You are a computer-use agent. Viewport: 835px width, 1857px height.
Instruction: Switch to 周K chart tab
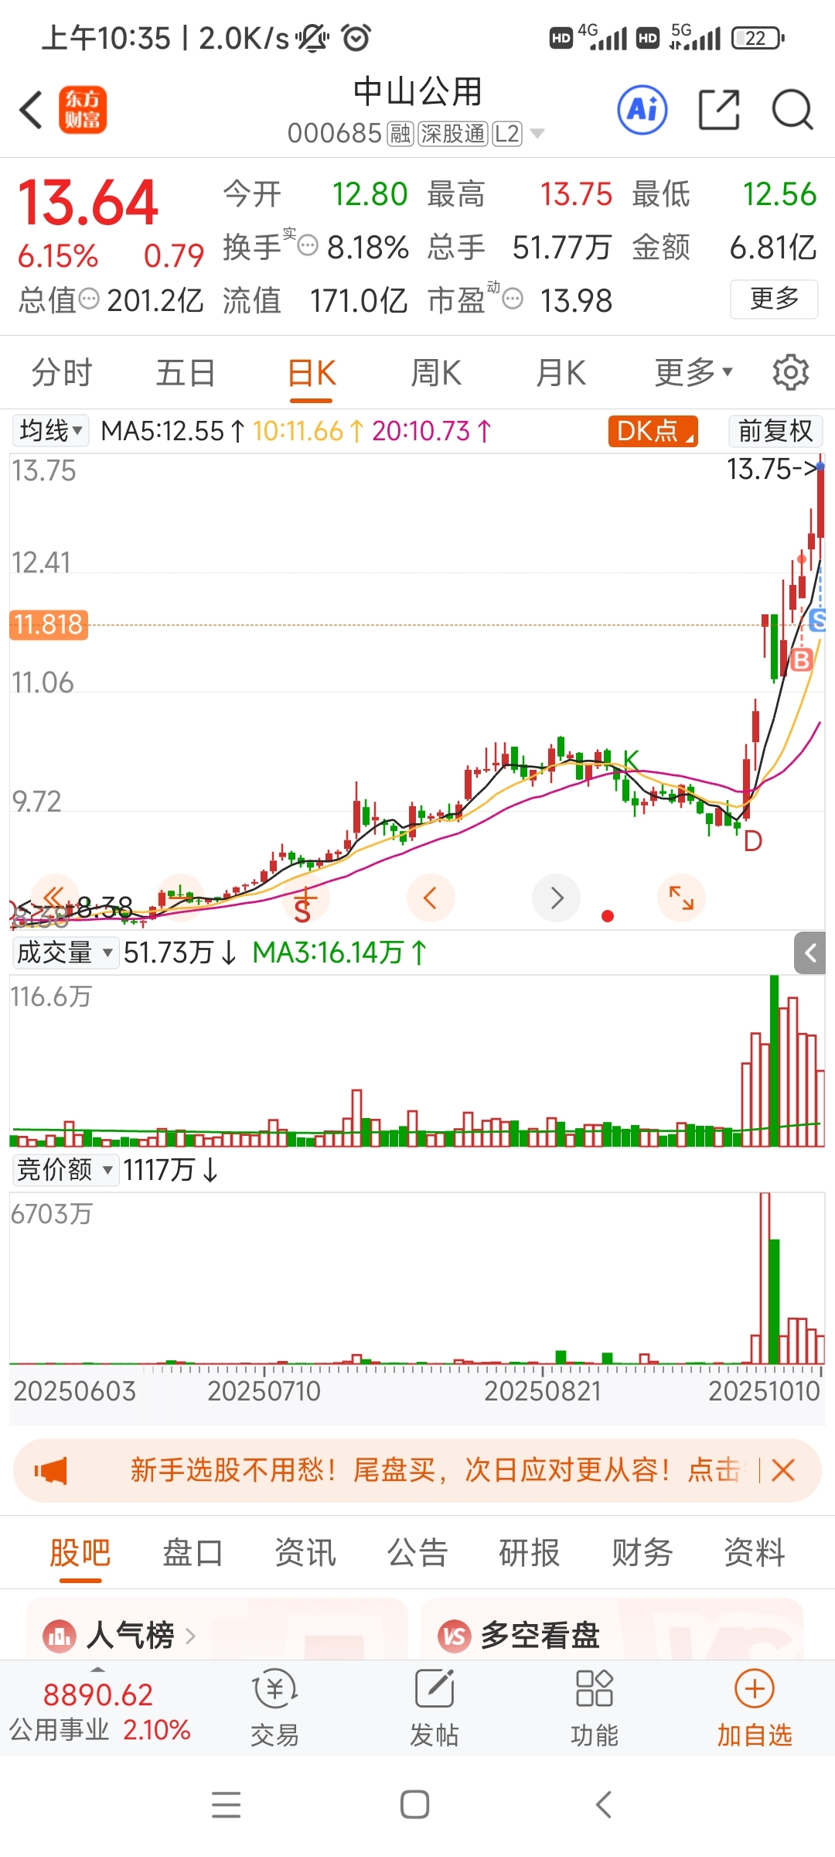click(436, 373)
